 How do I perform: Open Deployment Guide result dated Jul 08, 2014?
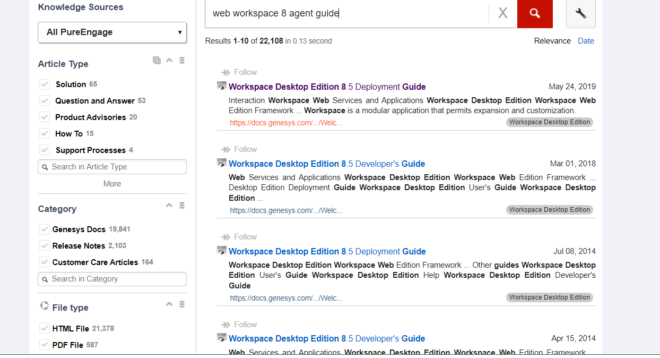(x=327, y=251)
